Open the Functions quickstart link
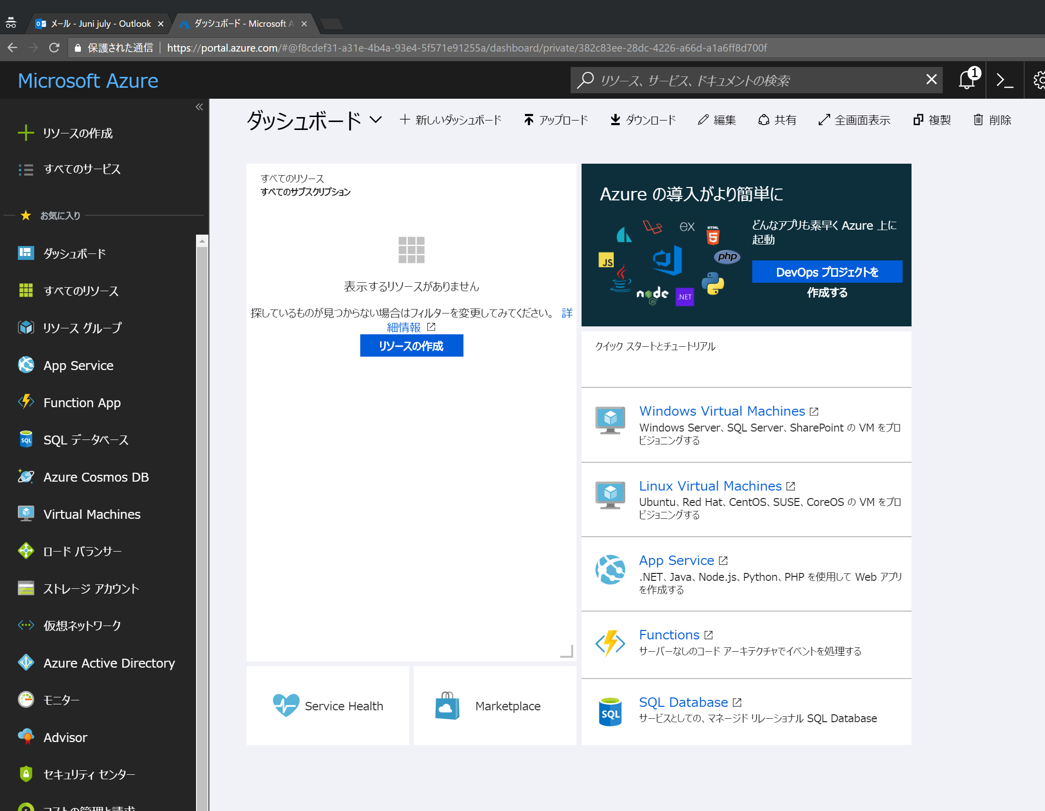This screenshot has width=1045, height=811. point(669,635)
